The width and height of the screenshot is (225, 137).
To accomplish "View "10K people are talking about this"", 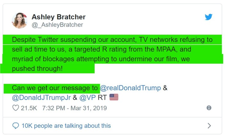I will tap(66, 126).
